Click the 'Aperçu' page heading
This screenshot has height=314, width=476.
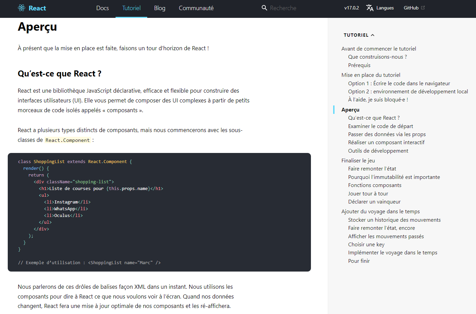pyautogui.click(x=37, y=27)
